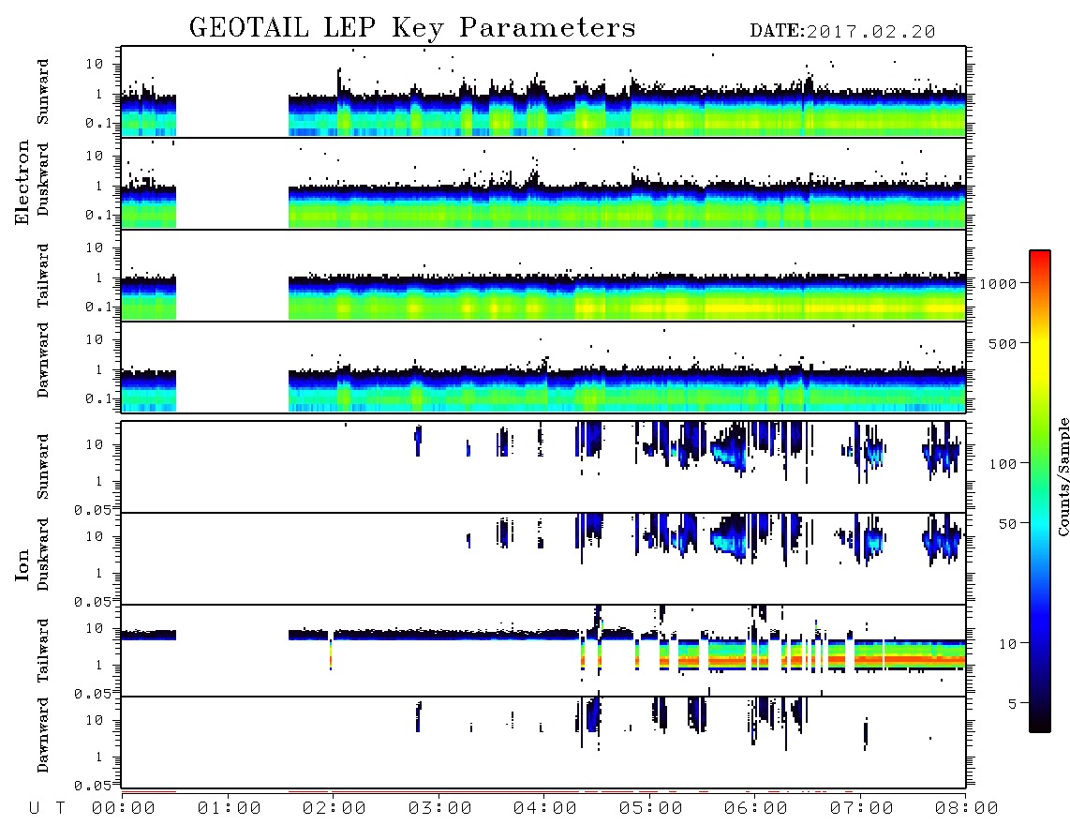Click the Ion Sunward row label

[43, 467]
